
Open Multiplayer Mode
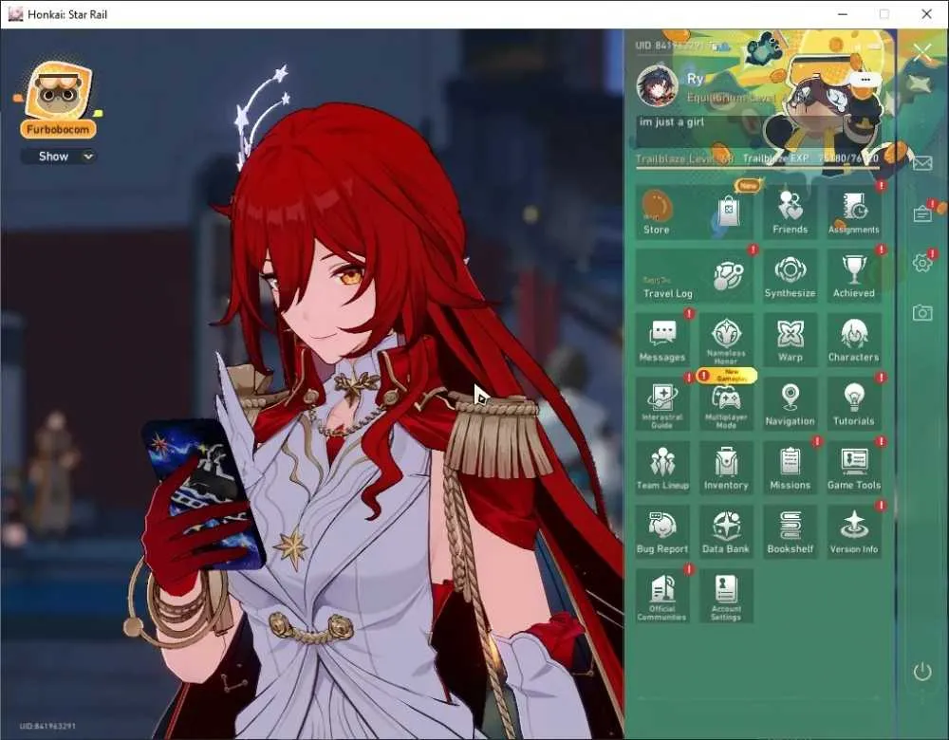[x=726, y=404]
